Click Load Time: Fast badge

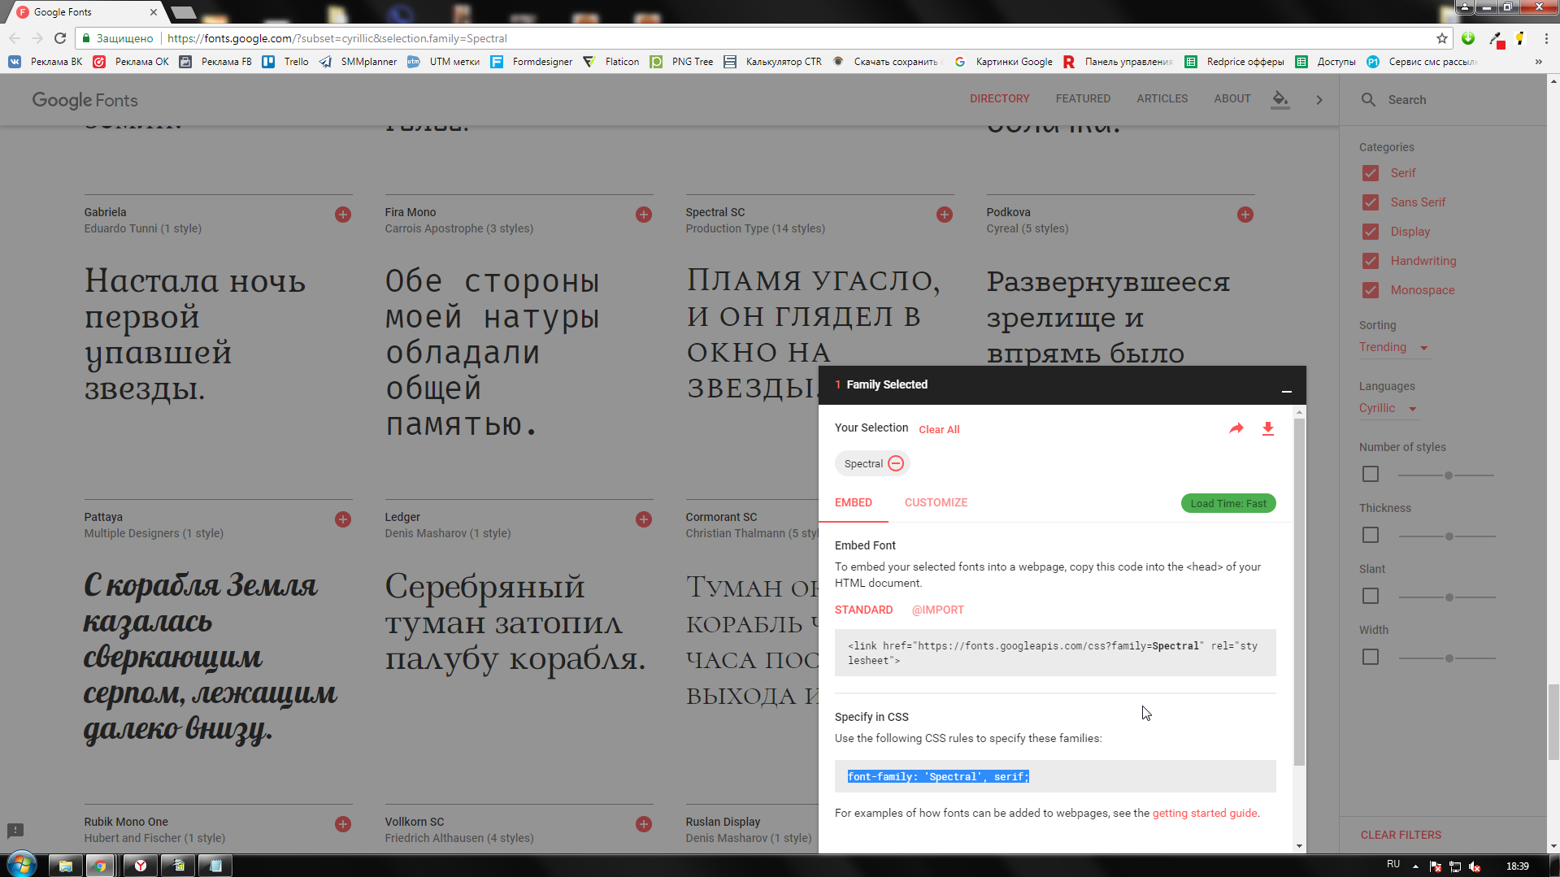1228,503
